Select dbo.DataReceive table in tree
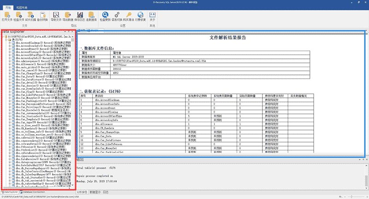The height and width of the screenshot is (199, 369). [42, 159]
